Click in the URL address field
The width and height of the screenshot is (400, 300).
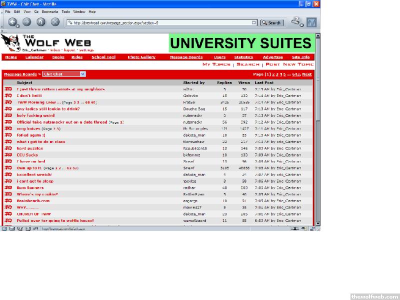tap(160, 22)
